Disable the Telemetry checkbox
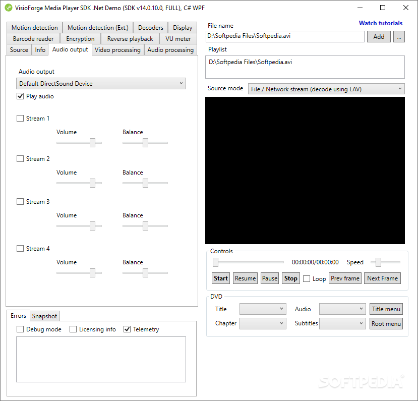Screen dimensions: 418x401 (x=127, y=329)
